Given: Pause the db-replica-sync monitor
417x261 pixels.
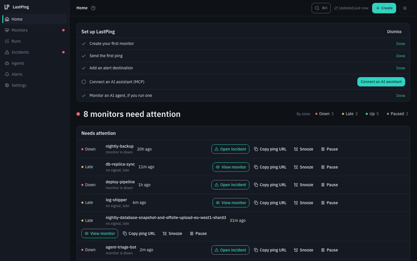Looking at the screenshot, I should pyautogui.click(x=330, y=167).
